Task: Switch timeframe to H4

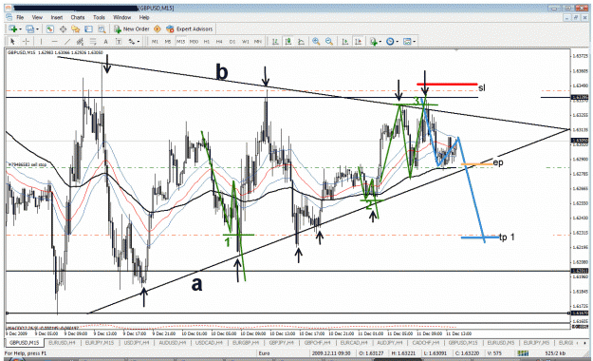Action: [x=219, y=42]
